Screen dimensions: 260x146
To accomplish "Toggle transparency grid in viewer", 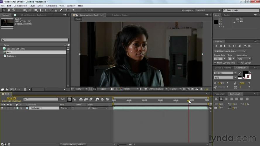I will pyautogui.click(x=146, y=89).
